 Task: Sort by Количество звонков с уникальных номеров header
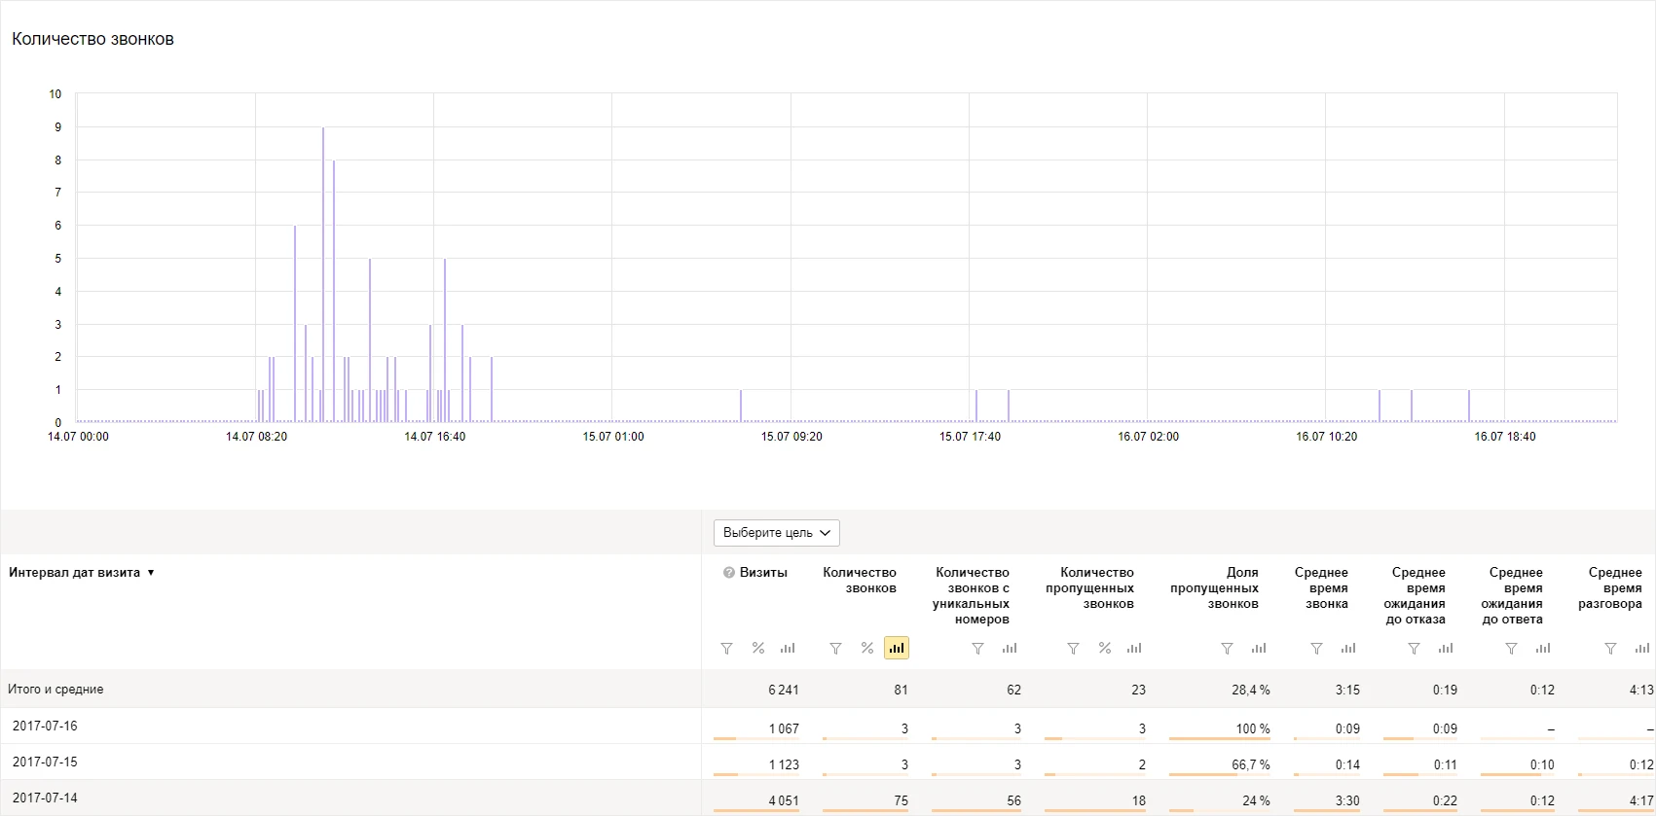(x=972, y=596)
